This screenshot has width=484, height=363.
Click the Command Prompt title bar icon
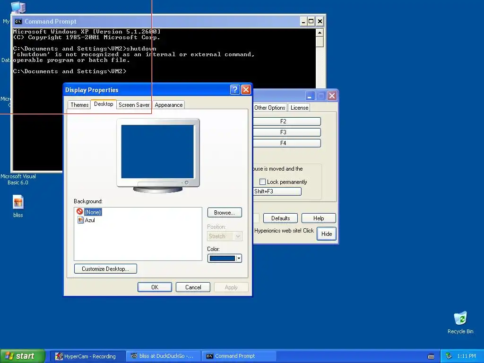click(18, 21)
